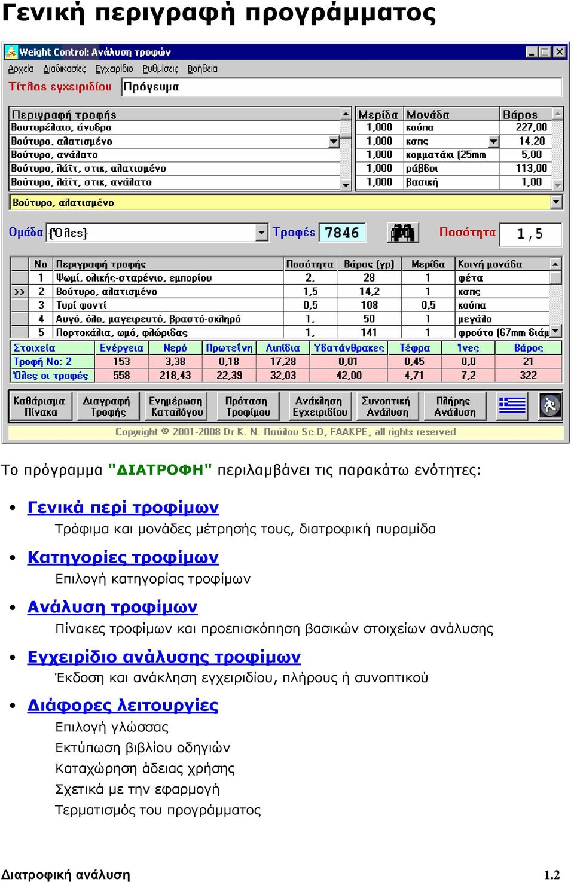Select the Βουτυρέλαιο, άνυδρο food row
This screenshot has width=574, height=882.
(x=175, y=127)
